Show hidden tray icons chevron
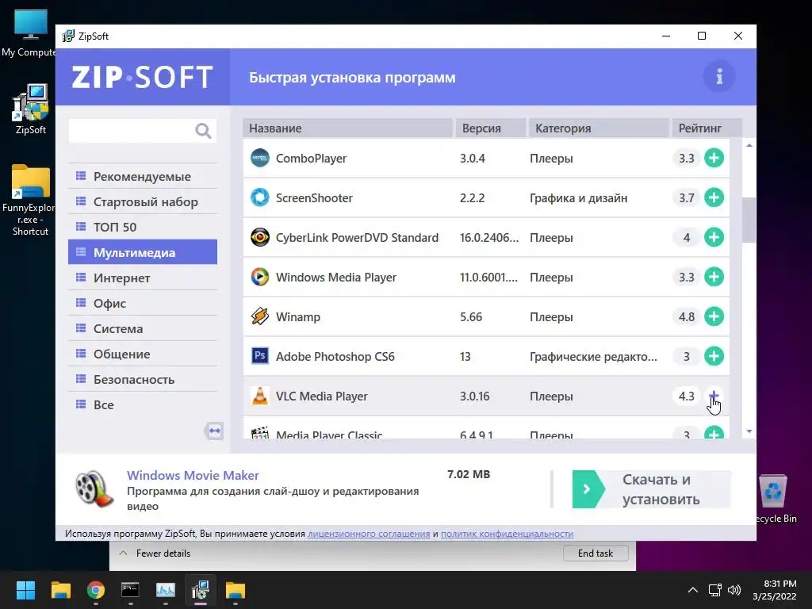 click(692, 590)
